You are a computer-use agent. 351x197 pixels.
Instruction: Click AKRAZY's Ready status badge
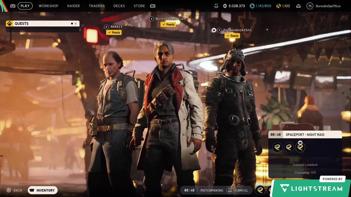coord(114,33)
